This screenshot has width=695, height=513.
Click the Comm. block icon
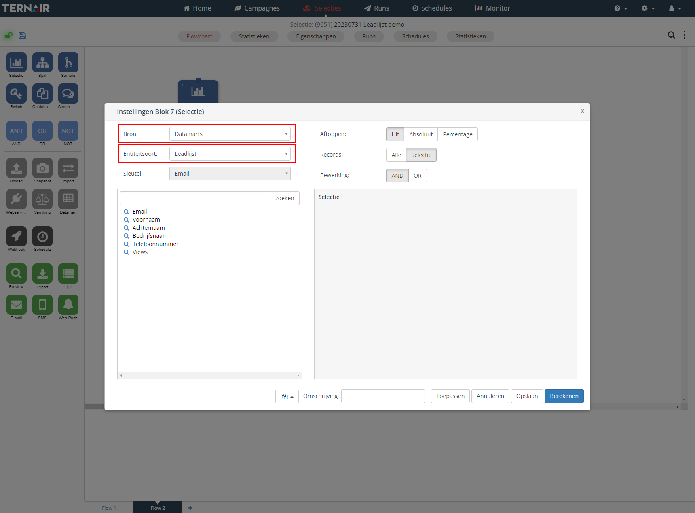tap(68, 93)
